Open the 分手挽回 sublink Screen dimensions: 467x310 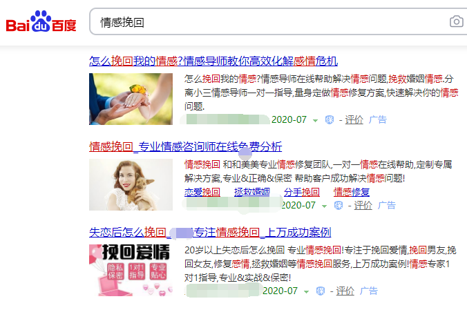coord(302,192)
